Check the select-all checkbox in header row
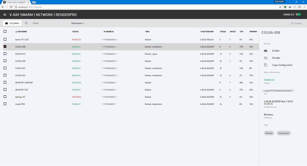 click(5, 32)
